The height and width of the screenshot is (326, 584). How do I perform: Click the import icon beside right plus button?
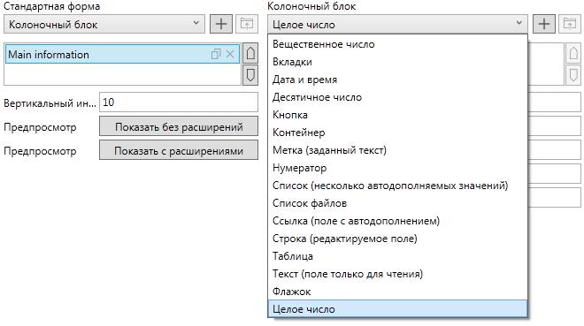tap(570, 24)
